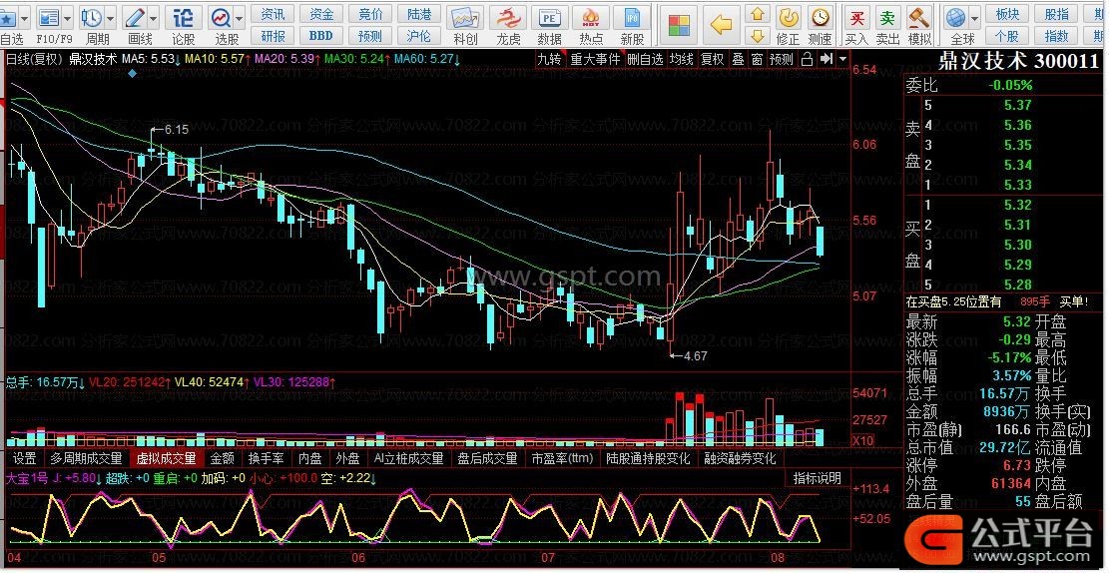Toggle 九转 indicator on the chart
1109x573 pixels.
[549, 60]
